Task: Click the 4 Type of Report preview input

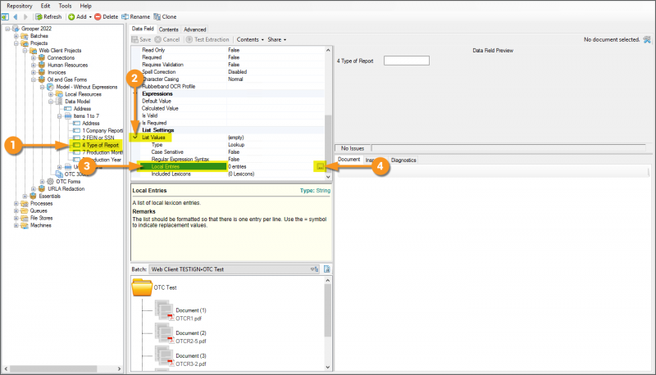Action: point(407,61)
